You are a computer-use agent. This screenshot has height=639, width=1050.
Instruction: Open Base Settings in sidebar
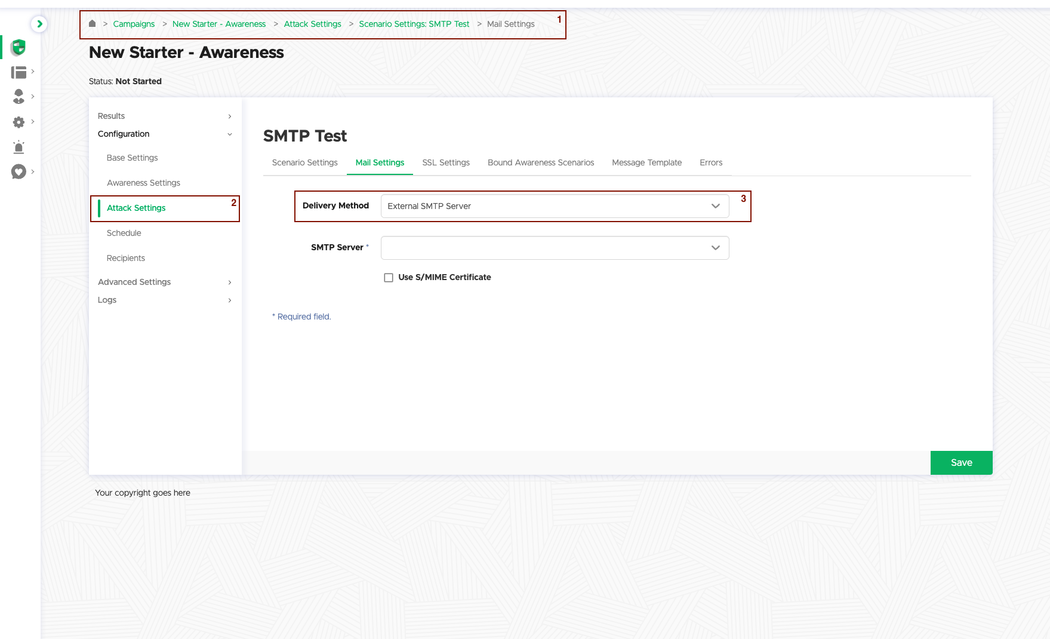pos(132,158)
